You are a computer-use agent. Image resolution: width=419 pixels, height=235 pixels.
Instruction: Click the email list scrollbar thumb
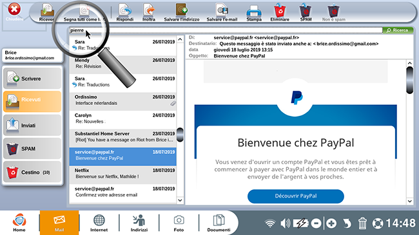180,135
